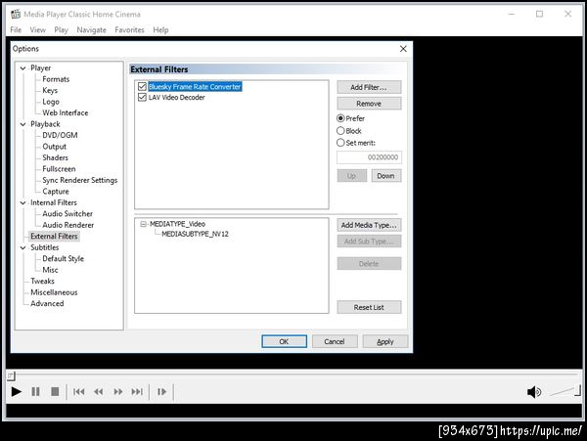The image size is (587, 441).
Task: Click the frame step icon
Action: 161,392
